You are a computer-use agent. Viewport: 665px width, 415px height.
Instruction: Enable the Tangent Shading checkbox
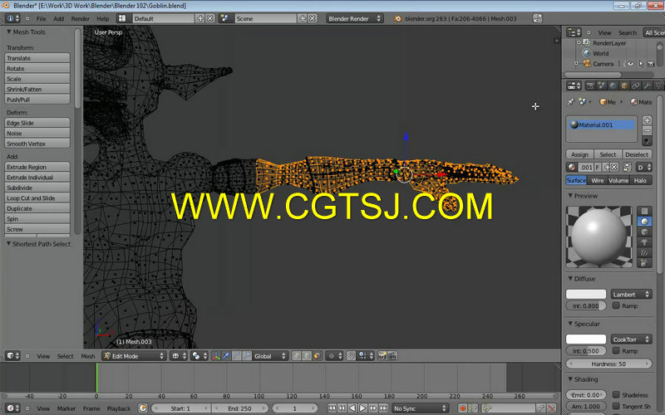616,406
